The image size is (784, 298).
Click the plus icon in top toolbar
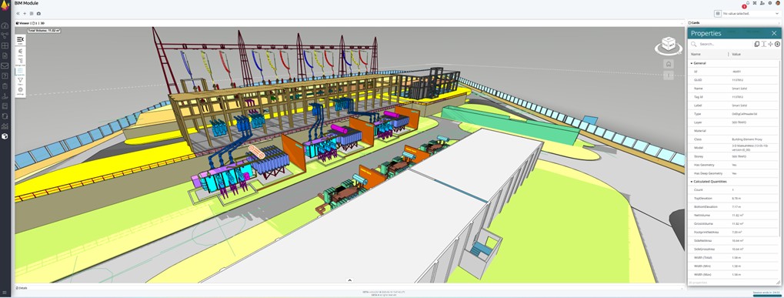(25, 14)
